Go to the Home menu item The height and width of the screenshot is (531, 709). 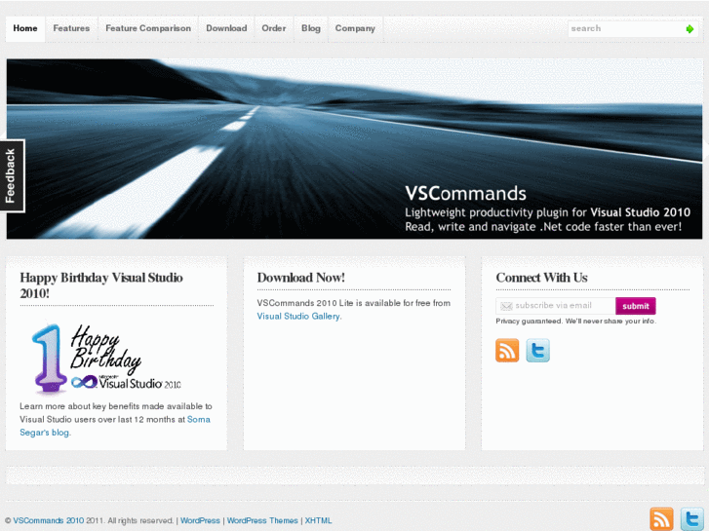click(x=25, y=28)
